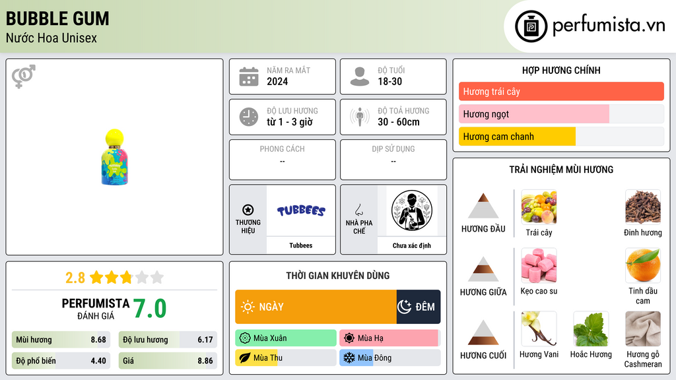Click the leaf icon beside Mùa Thu
This screenshot has height=380, width=676.
245,358
